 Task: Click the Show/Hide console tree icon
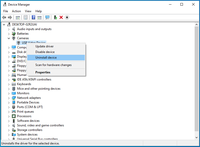(18, 17)
